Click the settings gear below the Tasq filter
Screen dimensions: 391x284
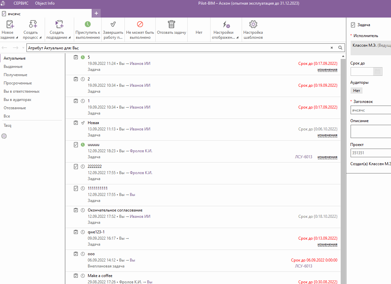point(4,136)
